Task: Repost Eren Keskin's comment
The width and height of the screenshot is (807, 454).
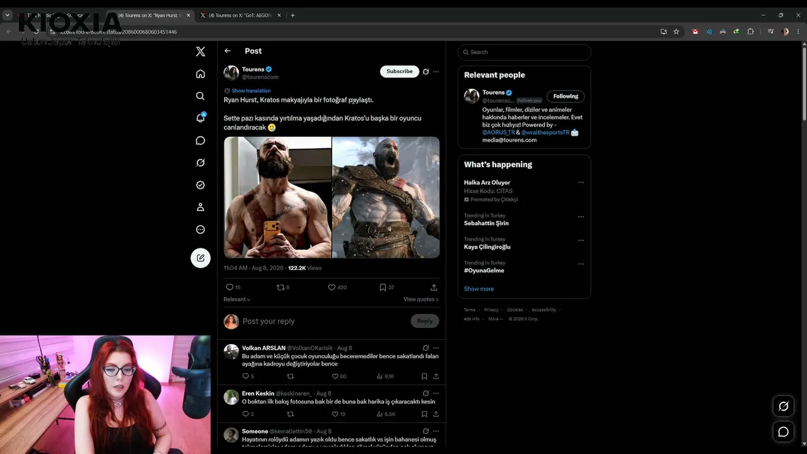Action: pos(291,414)
